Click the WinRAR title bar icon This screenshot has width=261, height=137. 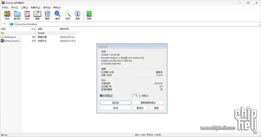[x=3, y=3]
